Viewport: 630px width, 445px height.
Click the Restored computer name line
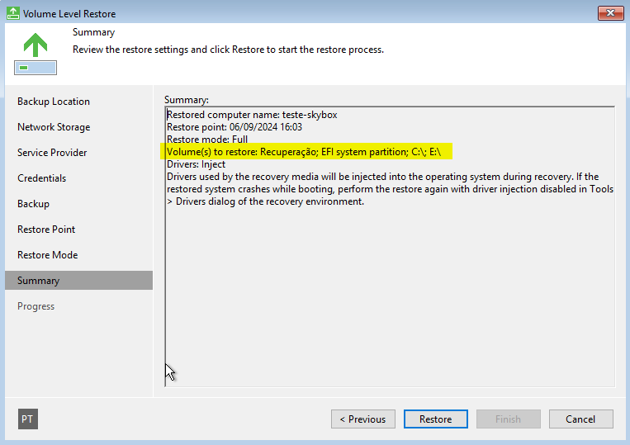(x=252, y=115)
